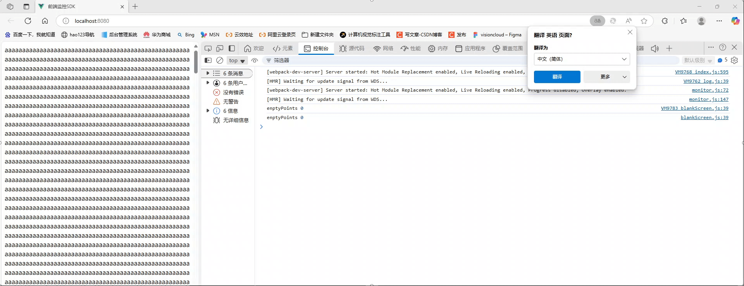The width and height of the screenshot is (744, 286).
Task: Close the DevTools panel
Action: point(734,47)
